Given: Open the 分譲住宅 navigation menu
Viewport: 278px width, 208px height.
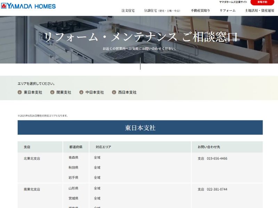Looking at the screenshot, I should [162, 10].
